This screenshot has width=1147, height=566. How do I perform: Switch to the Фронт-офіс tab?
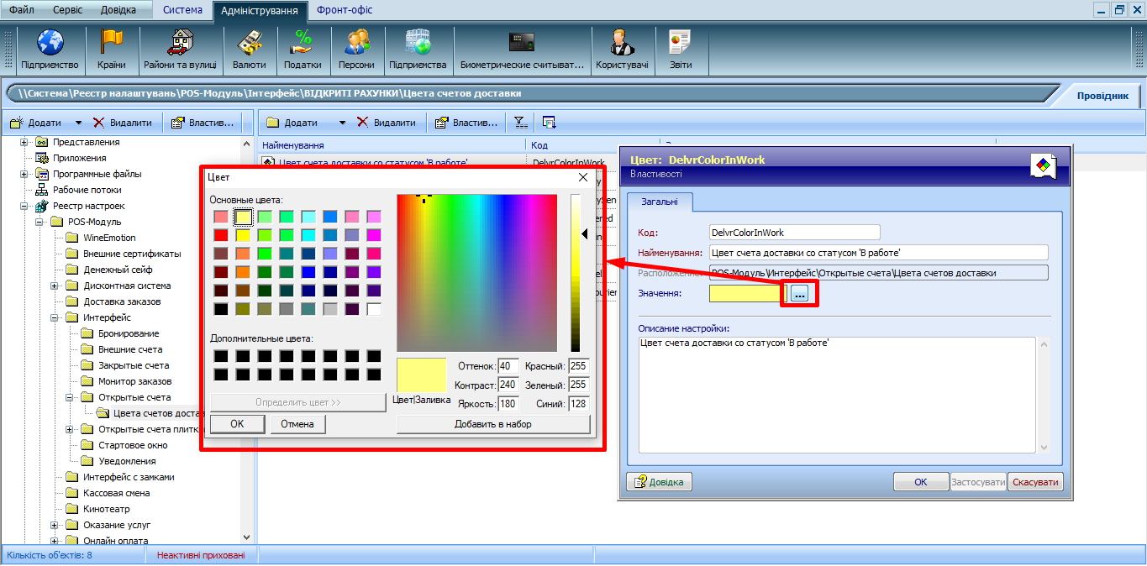tap(345, 10)
